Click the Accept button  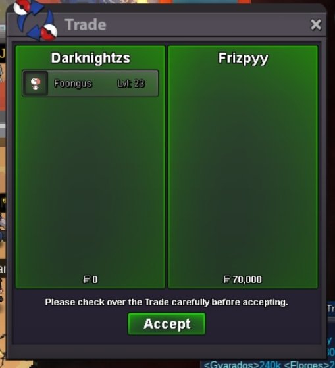click(x=167, y=324)
